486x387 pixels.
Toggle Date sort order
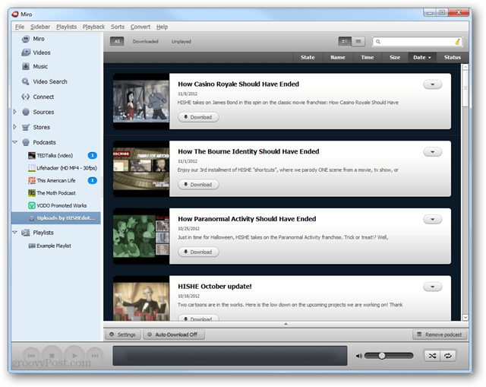(x=422, y=58)
